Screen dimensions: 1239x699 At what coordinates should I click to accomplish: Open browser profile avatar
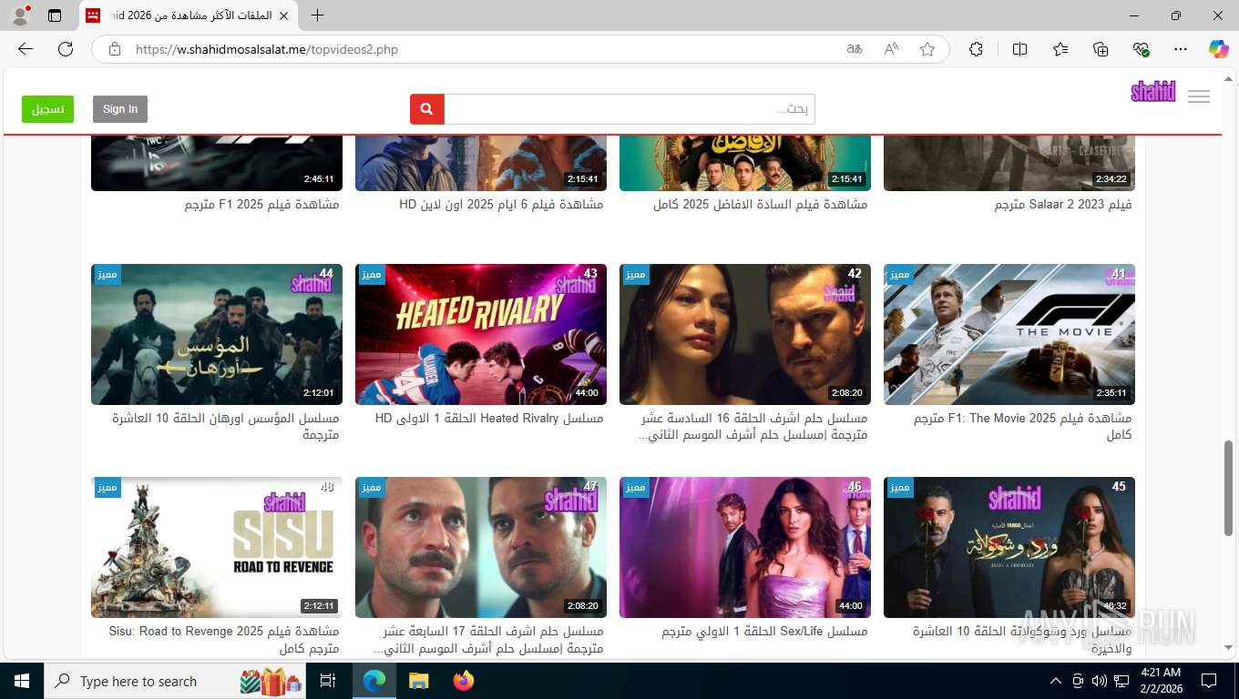(x=20, y=15)
